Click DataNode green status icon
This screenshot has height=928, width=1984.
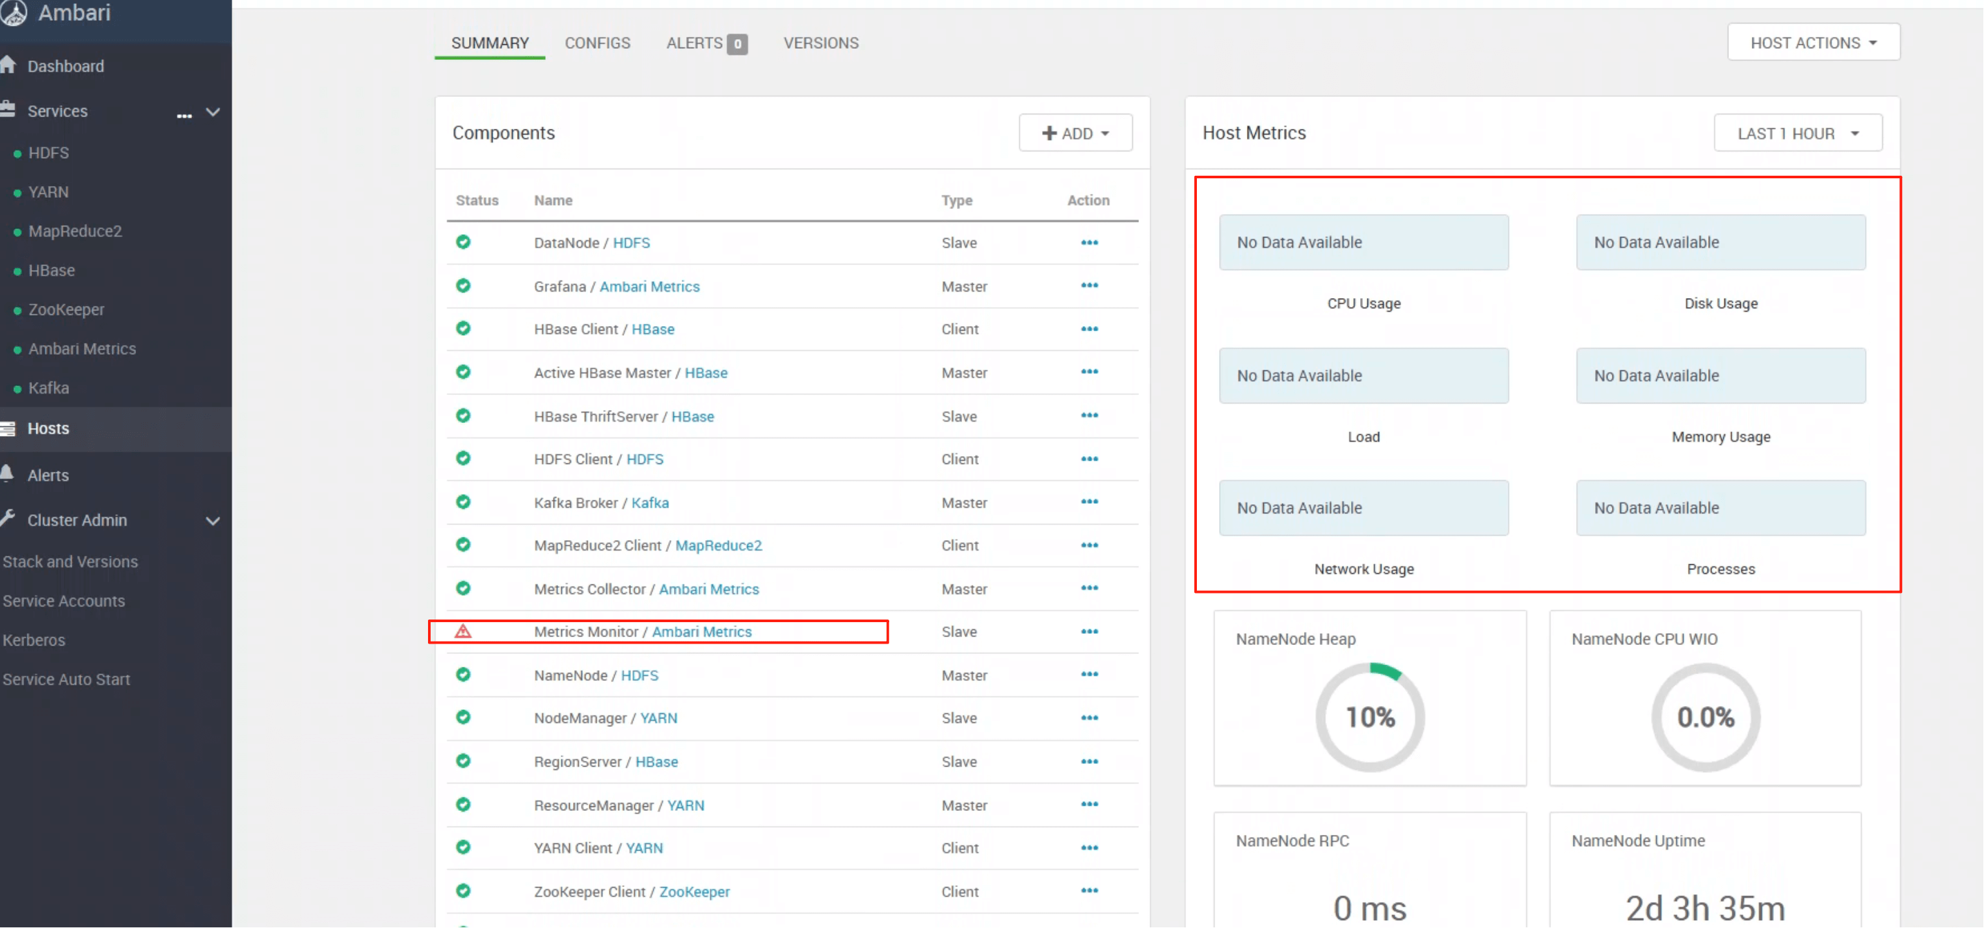[463, 242]
